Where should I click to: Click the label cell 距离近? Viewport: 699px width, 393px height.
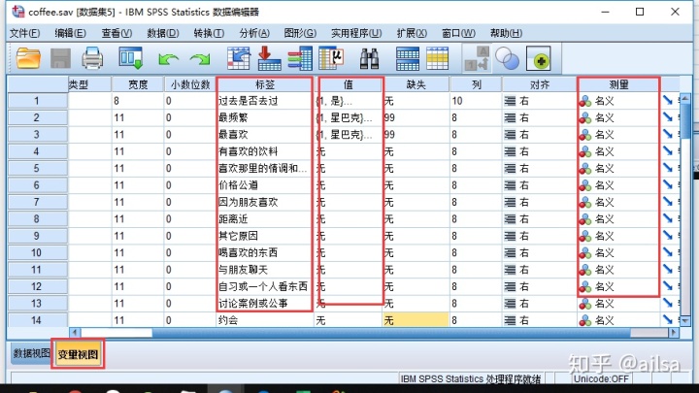(x=265, y=219)
